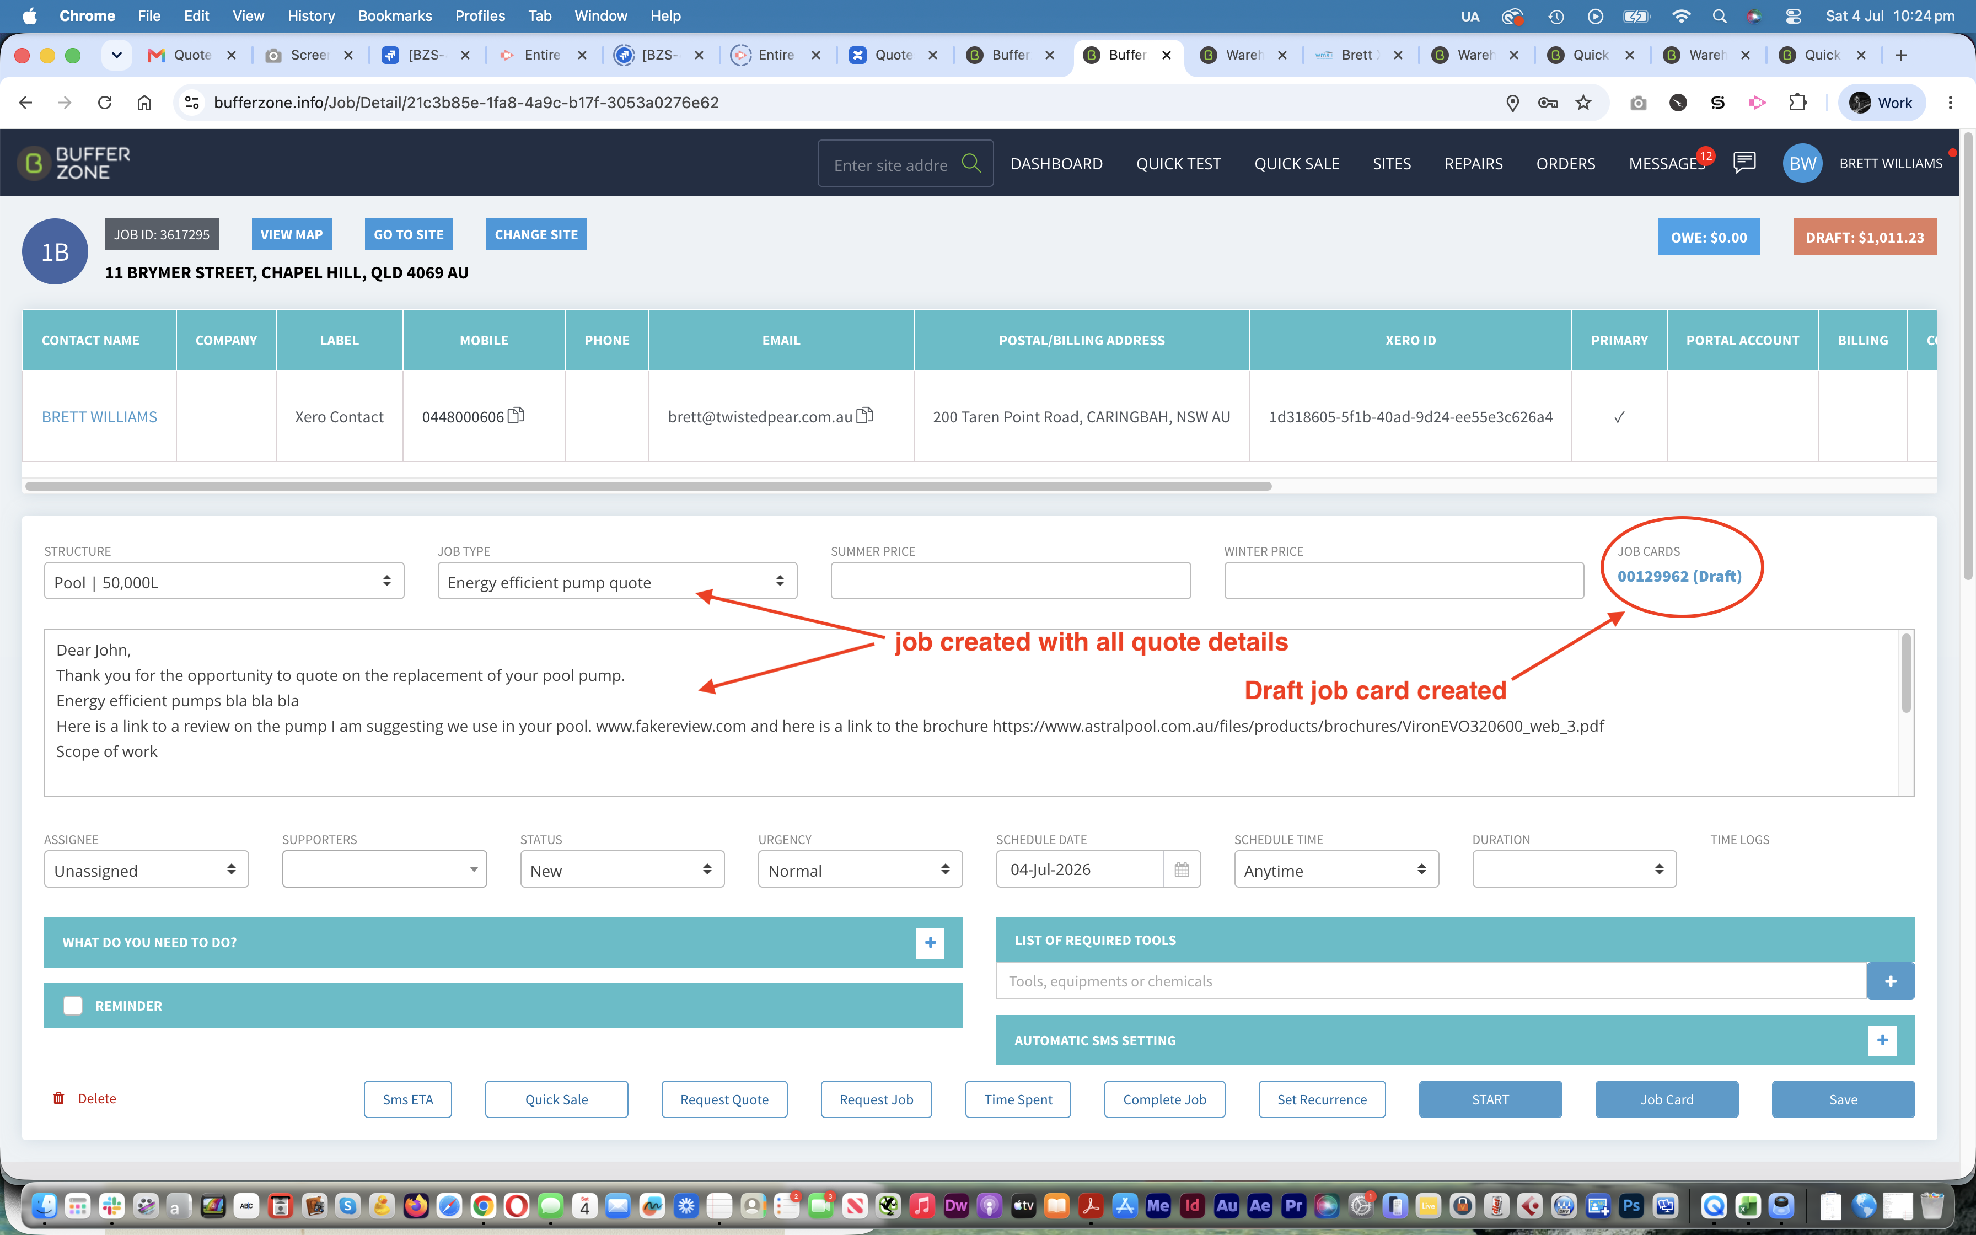
Task: Click the Delete trash icon
Action: [59, 1099]
